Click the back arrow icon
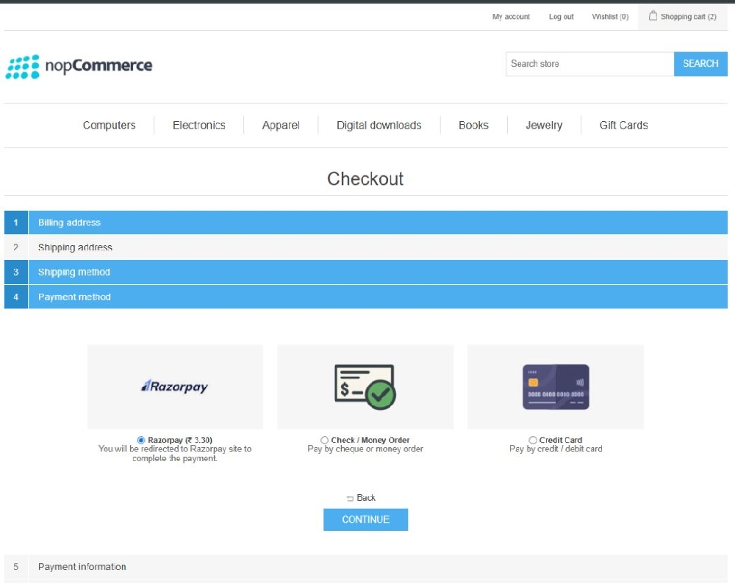 click(350, 499)
